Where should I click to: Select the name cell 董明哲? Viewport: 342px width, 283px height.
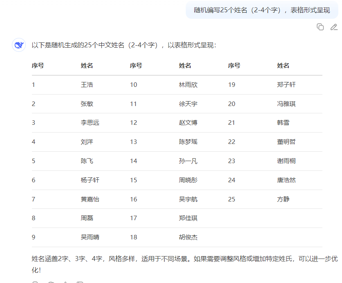tap(286, 142)
